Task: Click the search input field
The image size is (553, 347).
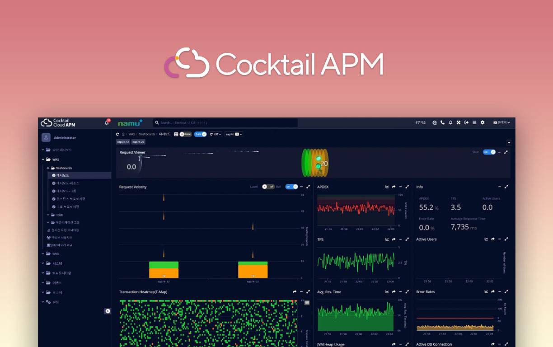Action: point(226,122)
